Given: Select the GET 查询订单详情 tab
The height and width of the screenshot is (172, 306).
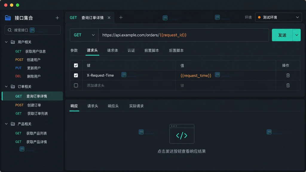Looking at the screenshot, I should coord(90,18).
